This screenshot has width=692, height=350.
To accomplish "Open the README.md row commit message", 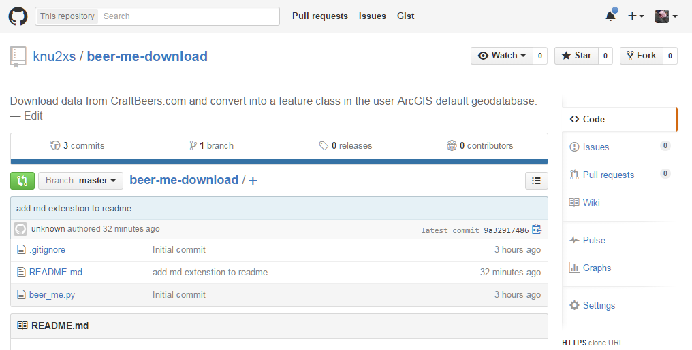I will (210, 272).
